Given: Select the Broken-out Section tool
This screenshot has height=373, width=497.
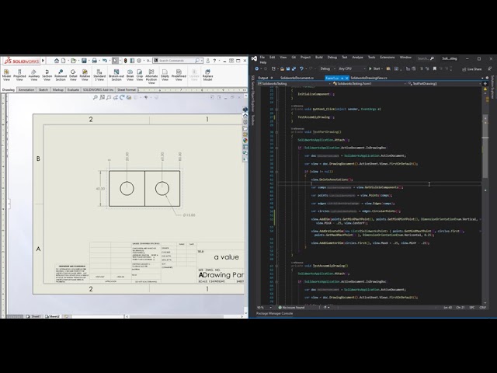Looking at the screenshot, I should coord(116,75).
